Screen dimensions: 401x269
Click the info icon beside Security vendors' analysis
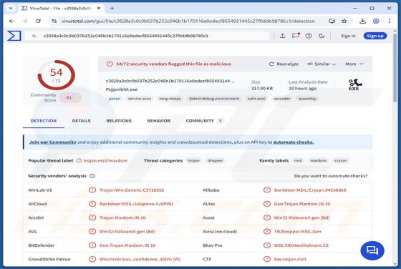[x=92, y=176]
